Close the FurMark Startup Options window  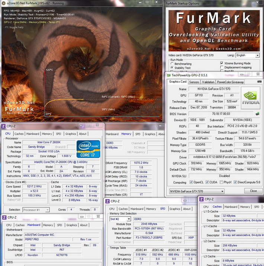click(x=257, y=2)
